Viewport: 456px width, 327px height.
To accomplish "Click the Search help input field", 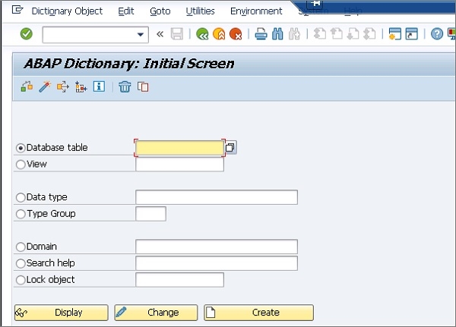I will [x=217, y=263].
